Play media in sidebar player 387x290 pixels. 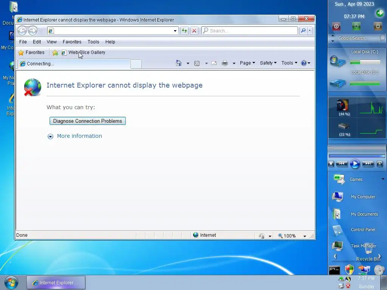354,164
